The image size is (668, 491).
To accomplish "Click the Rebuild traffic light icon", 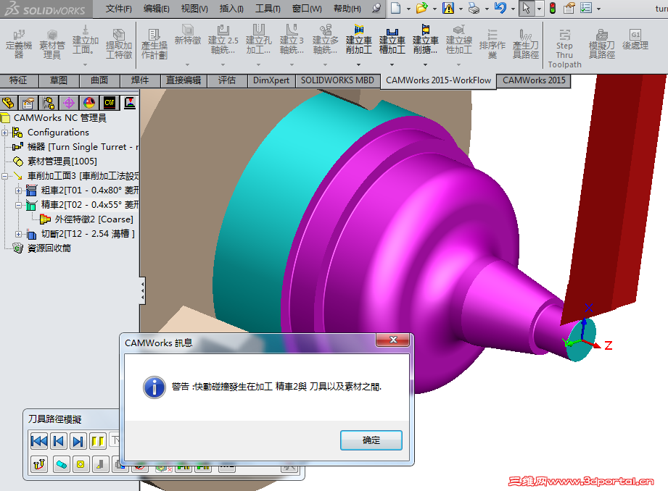I will [x=553, y=8].
